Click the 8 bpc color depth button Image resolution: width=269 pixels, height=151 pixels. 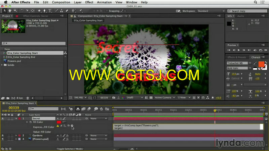point(20,98)
